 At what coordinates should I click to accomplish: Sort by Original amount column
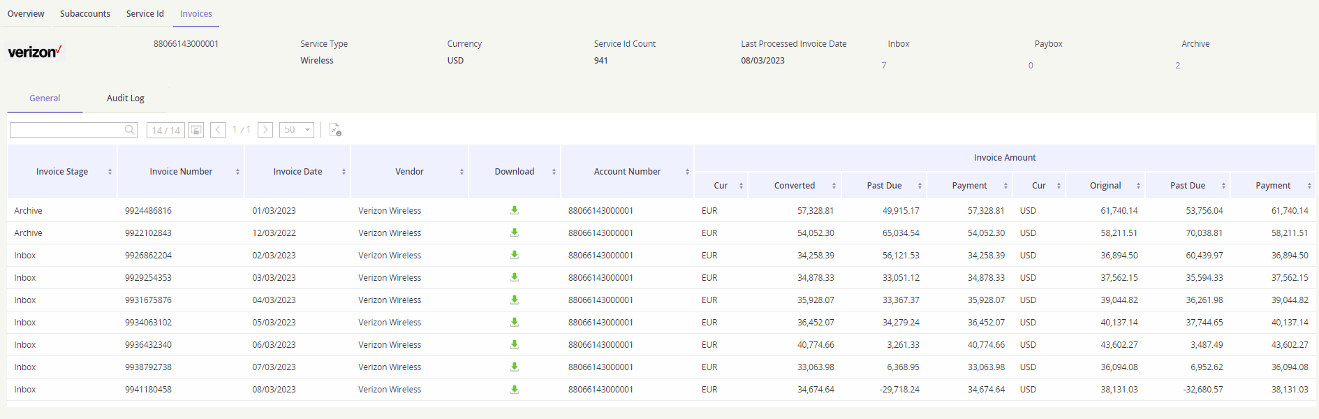tap(1138, 186)
